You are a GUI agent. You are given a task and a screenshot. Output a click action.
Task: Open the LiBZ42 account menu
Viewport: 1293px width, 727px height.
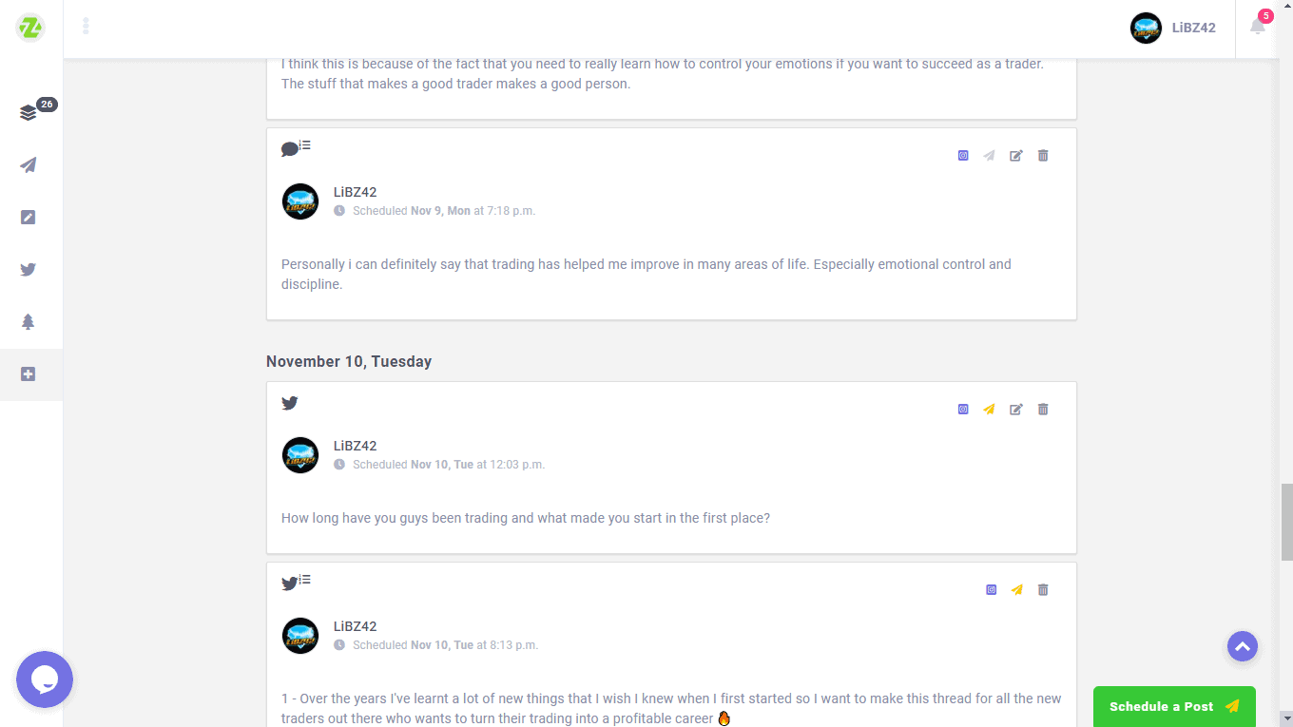(x=1173, y=28)
